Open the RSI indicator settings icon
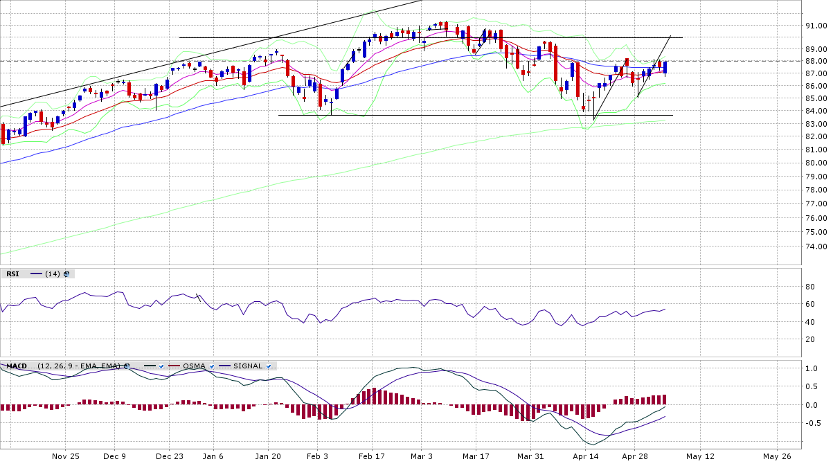833x466 pixels. [66, 274]
